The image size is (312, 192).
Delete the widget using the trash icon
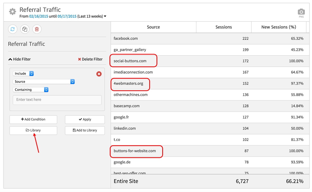pyautogui.click(x=37, y=29)
